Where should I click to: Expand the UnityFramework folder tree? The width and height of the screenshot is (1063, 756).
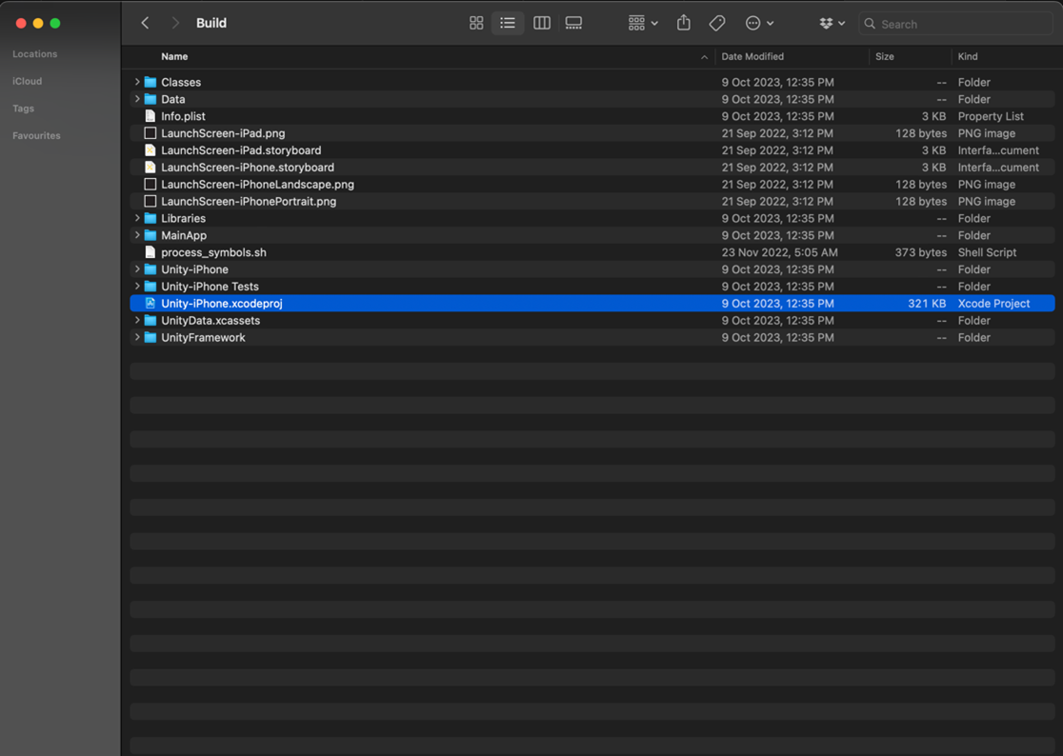click(x=136, y=337)
